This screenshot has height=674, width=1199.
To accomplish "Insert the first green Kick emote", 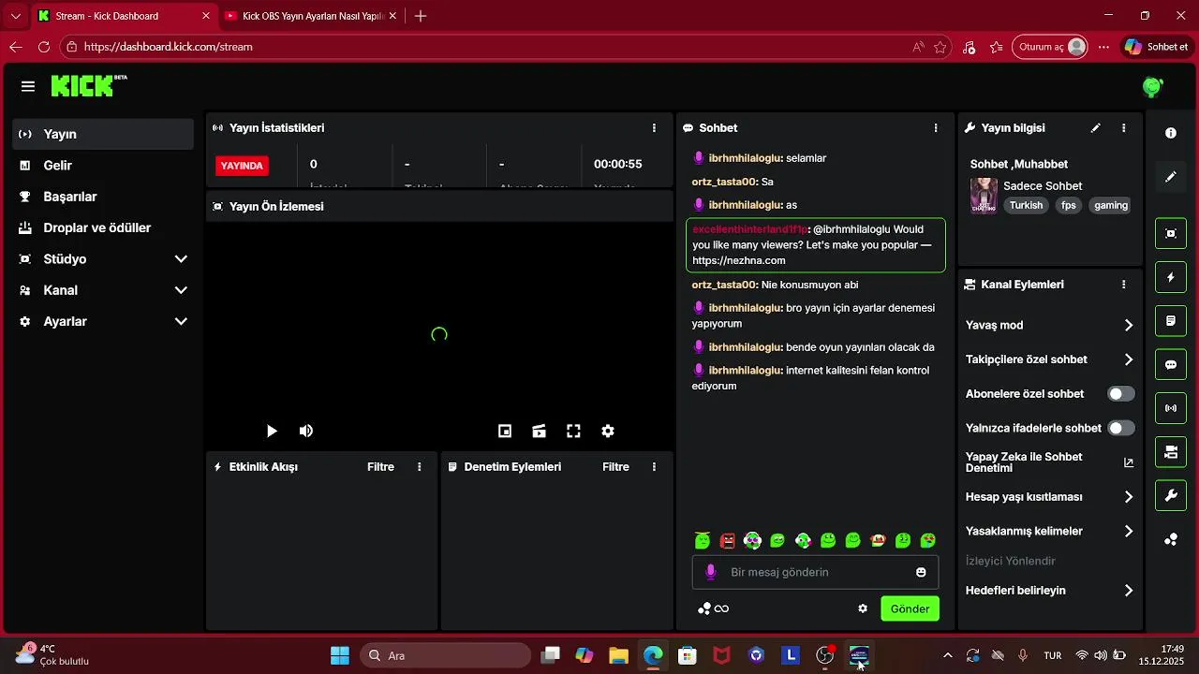I will 703,540.
